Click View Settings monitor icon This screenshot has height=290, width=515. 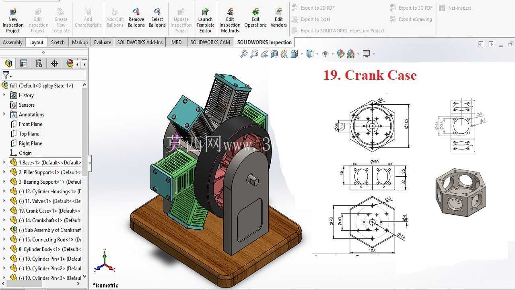366,54
